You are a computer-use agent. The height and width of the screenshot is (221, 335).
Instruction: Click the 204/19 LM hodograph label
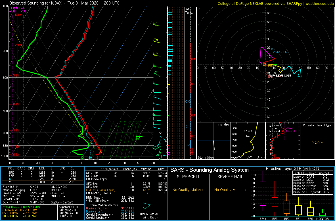tap(280, 52)
